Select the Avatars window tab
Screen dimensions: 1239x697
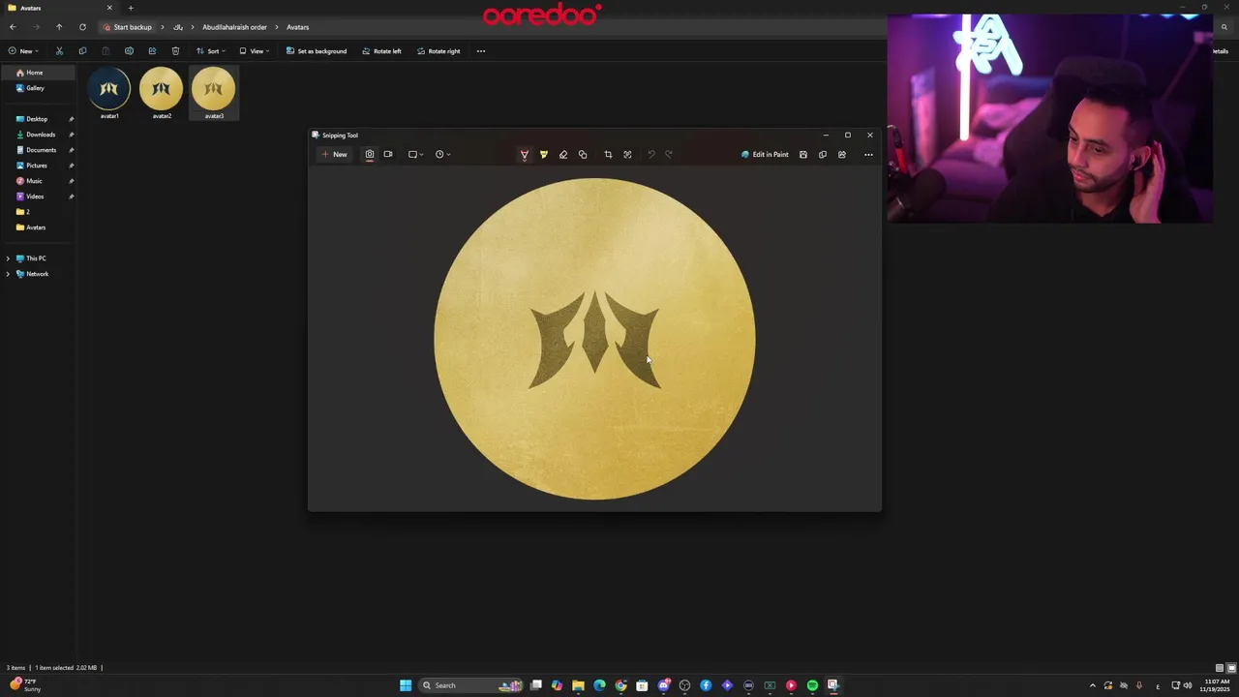58,8
